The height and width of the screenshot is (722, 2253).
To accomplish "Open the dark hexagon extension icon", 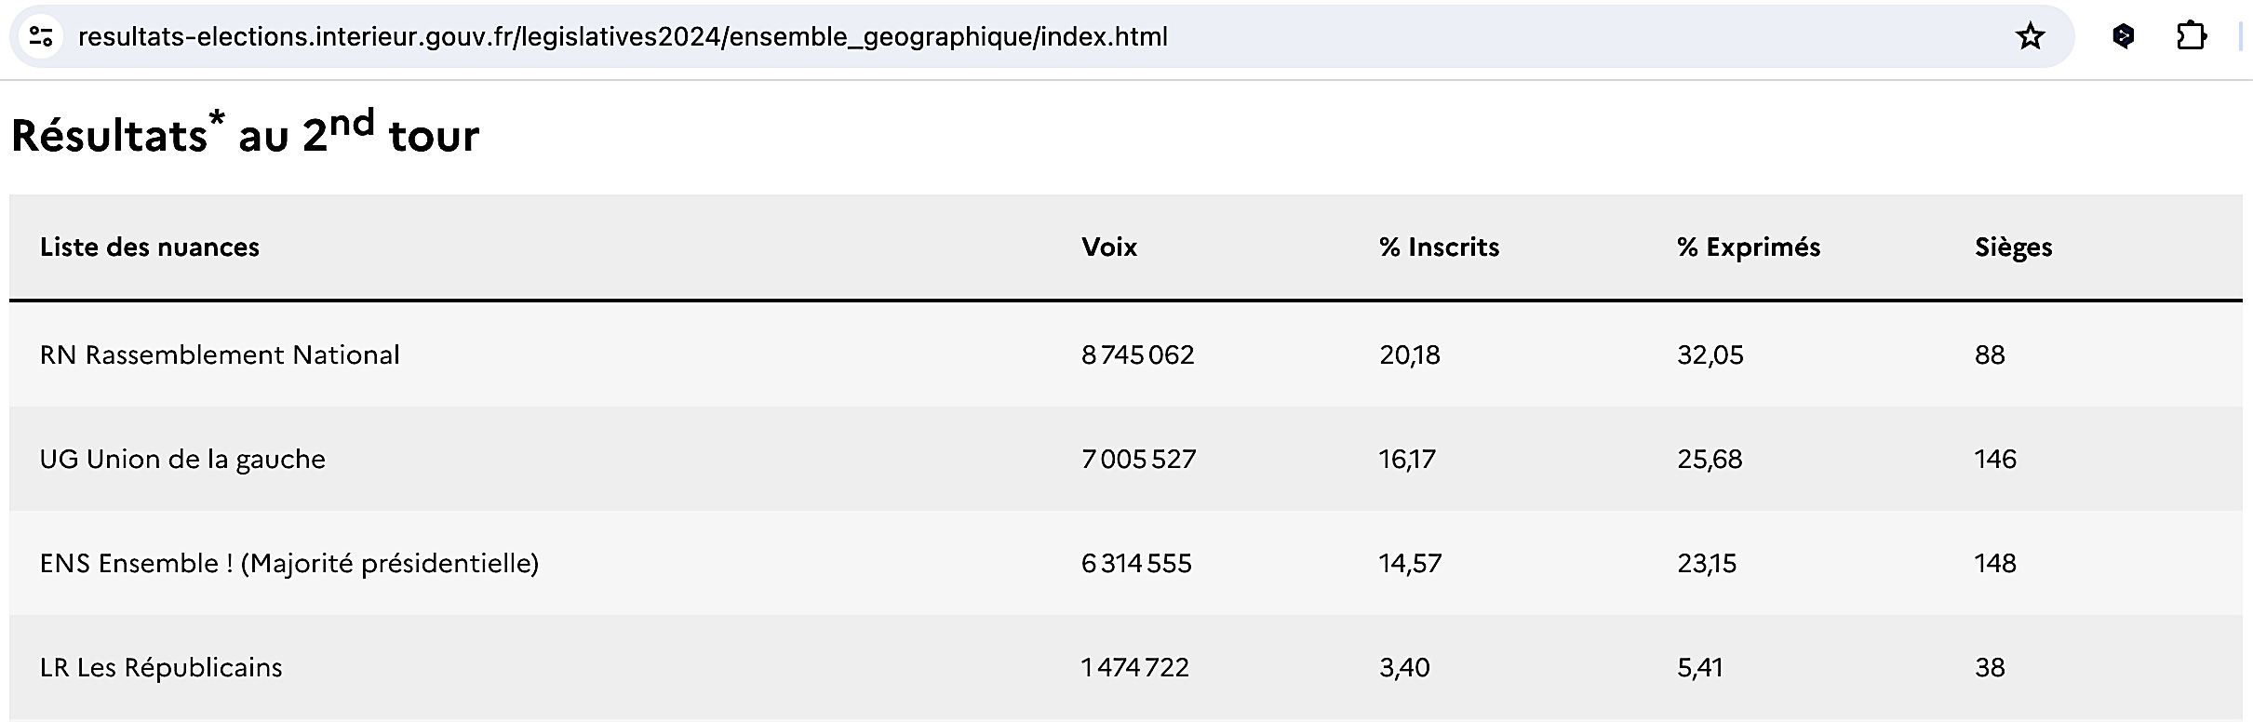I will click(x=2123, y=37).
